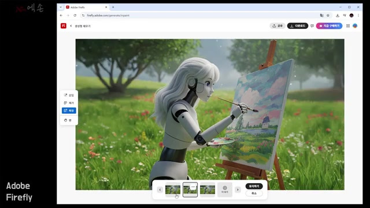The width and height of the screenshot is (370, 208).
Task: Open the Firefly hamburger menu
Action: (348, 25)
